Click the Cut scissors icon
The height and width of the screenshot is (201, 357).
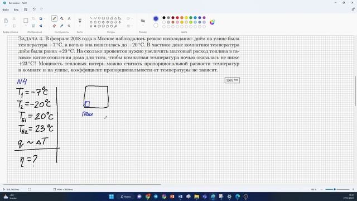point(14,18)
